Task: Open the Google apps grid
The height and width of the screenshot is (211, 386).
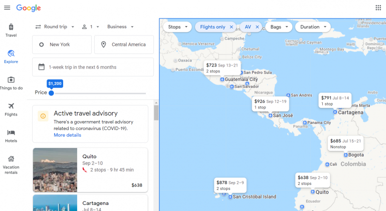Action: coord(378,8)
